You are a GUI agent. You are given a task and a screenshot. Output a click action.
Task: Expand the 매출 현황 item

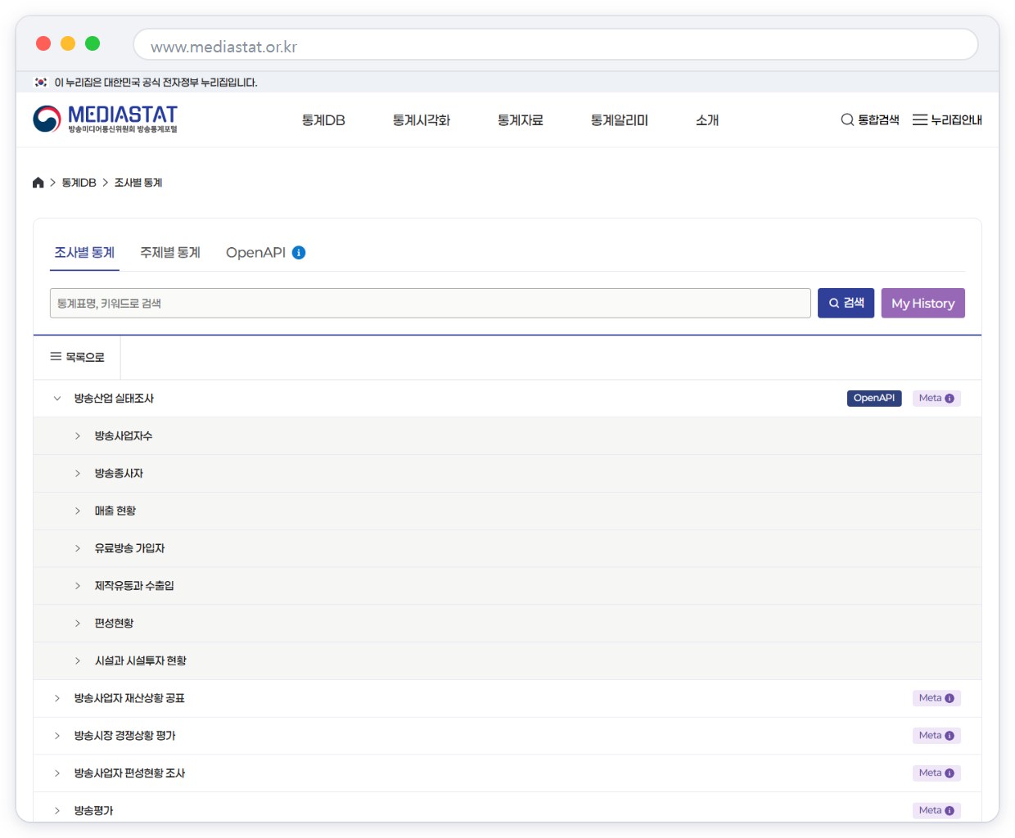(78, 511)
